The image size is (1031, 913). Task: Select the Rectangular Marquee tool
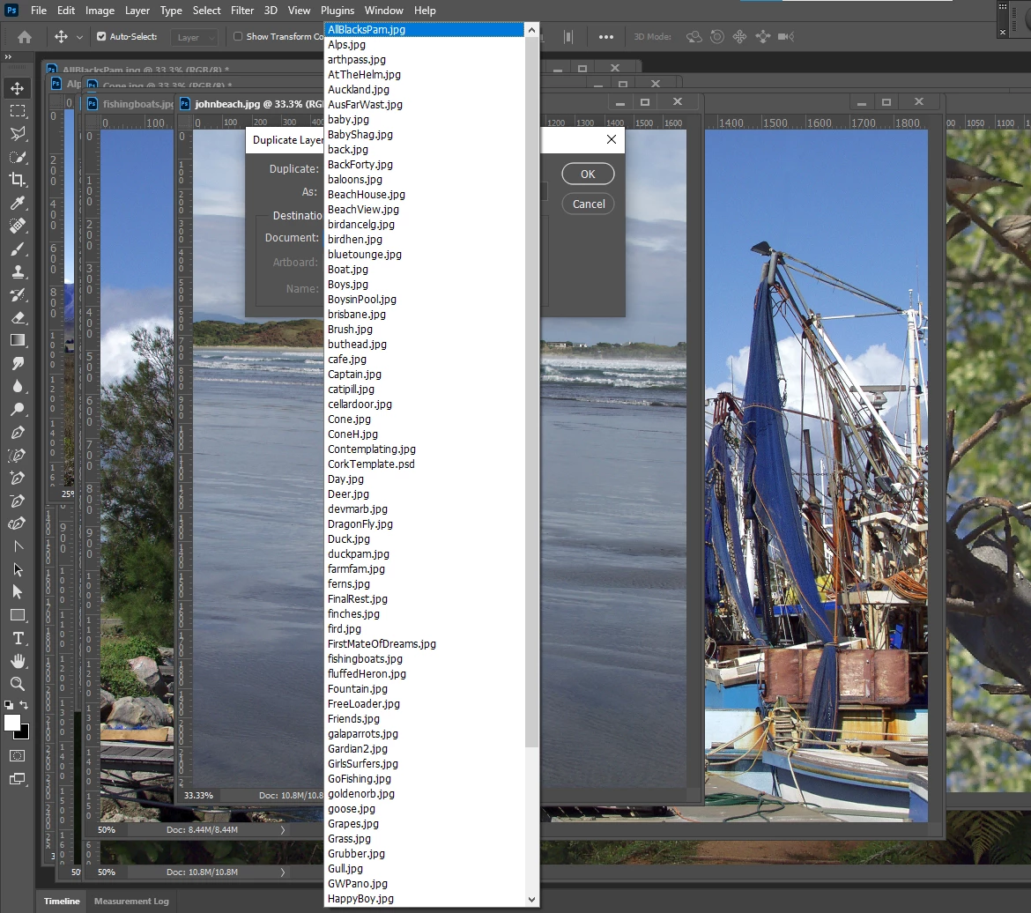click(x=18, y=111)
